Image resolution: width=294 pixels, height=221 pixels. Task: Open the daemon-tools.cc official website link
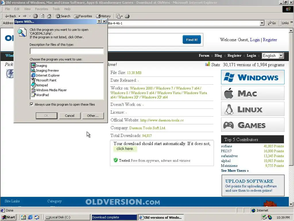point(162,120)
